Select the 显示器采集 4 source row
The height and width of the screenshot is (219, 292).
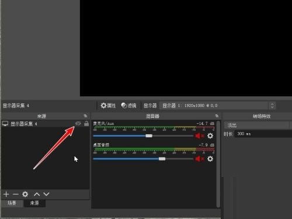pyautogui.click(x=46, y=124)
